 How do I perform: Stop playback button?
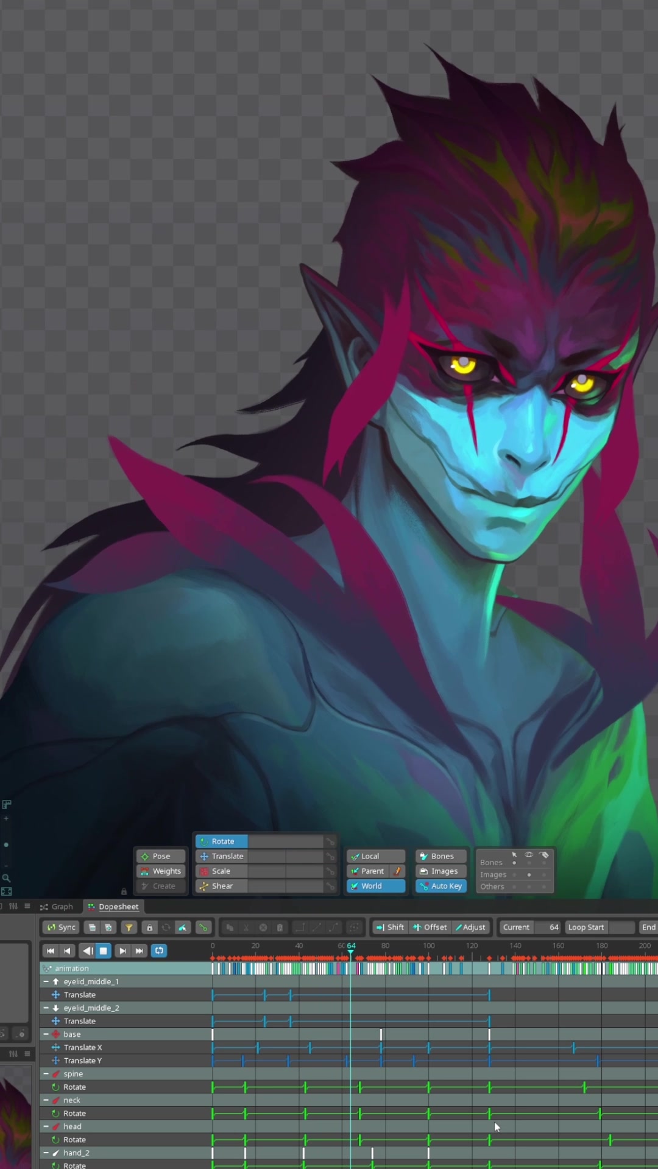pyautogui.click(x=104, y=950)
